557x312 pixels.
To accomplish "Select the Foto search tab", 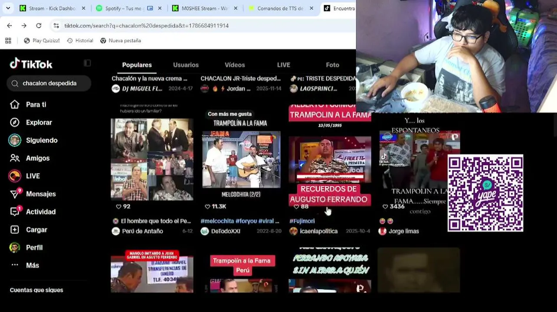I will 333,65.
